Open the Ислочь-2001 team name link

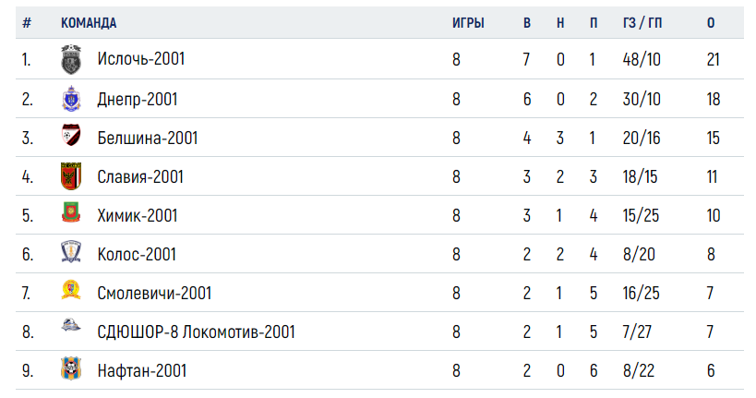(141, 59)
